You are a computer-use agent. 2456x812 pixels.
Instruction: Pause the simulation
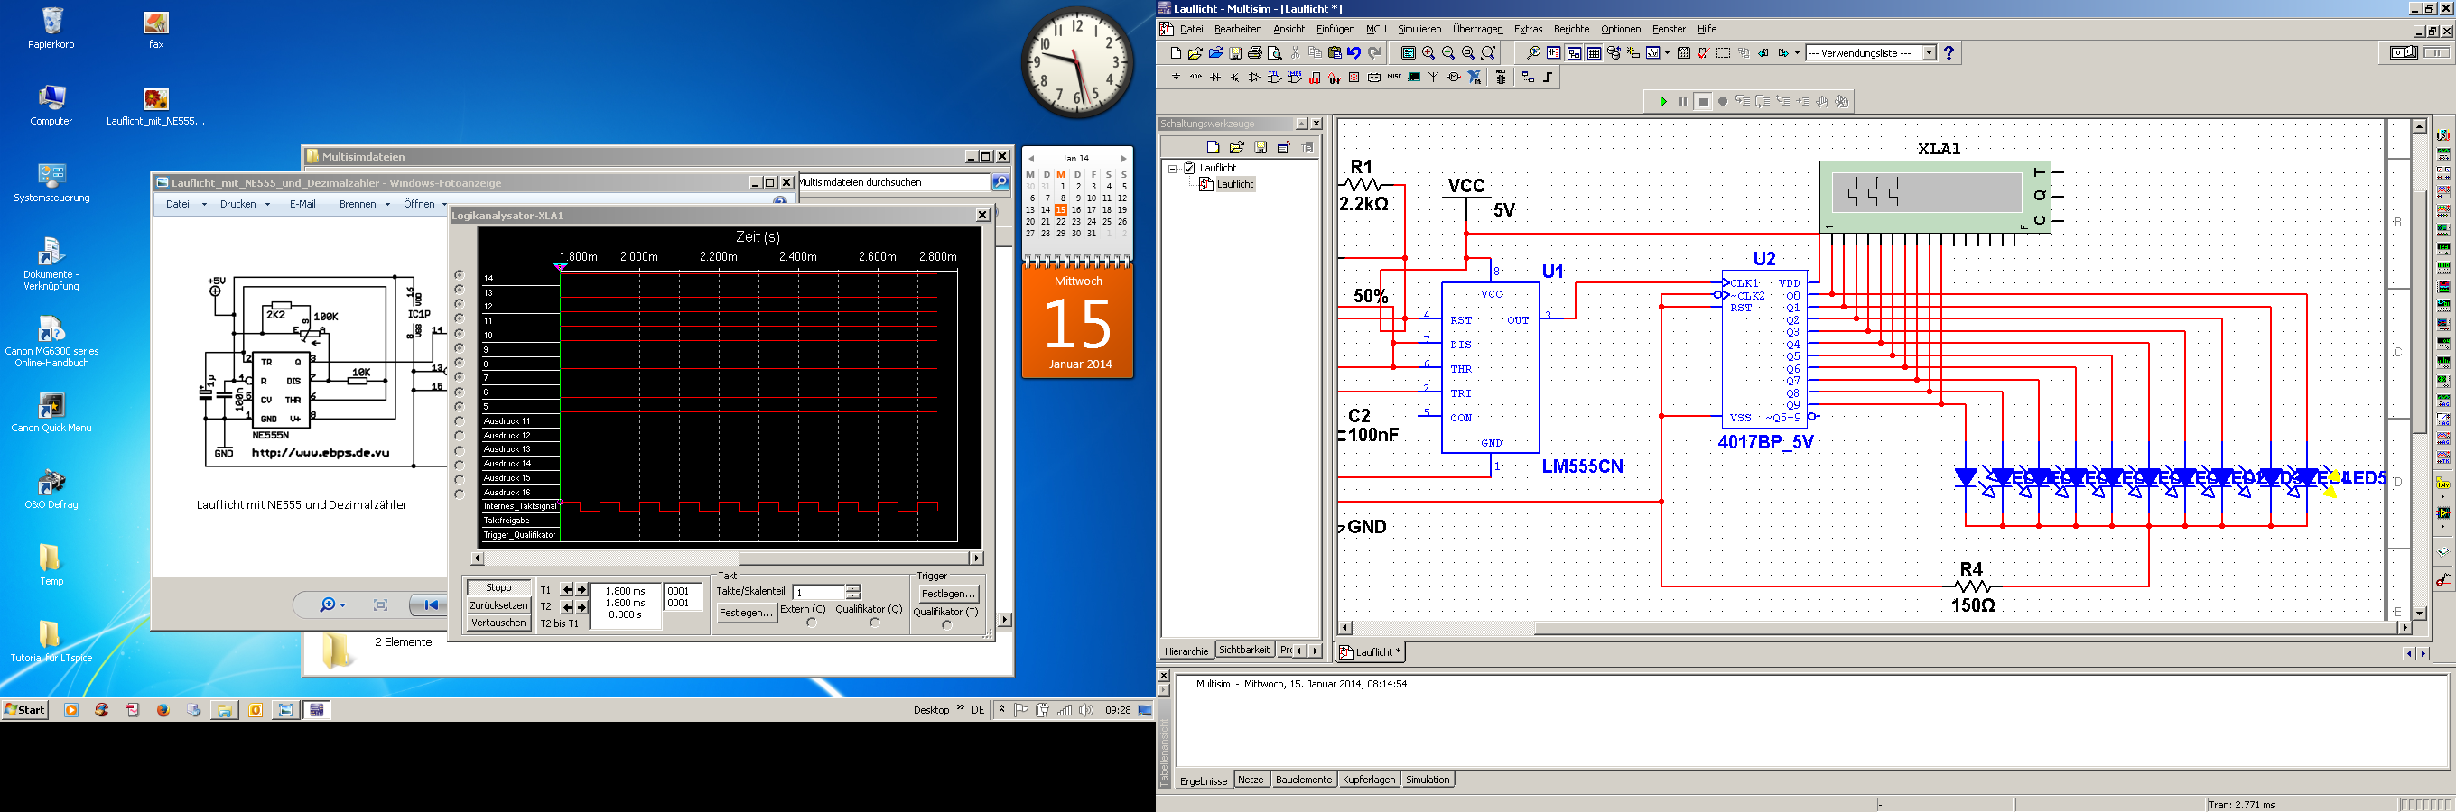pos(1684,102)
